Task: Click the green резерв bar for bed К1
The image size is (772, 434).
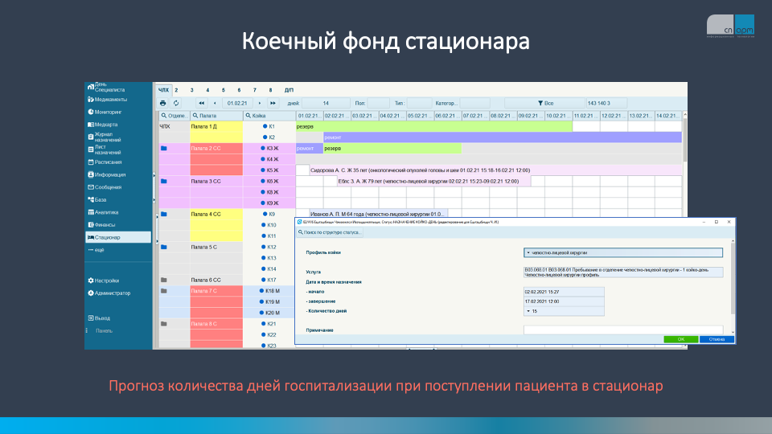Action: (x=433, y=126)
